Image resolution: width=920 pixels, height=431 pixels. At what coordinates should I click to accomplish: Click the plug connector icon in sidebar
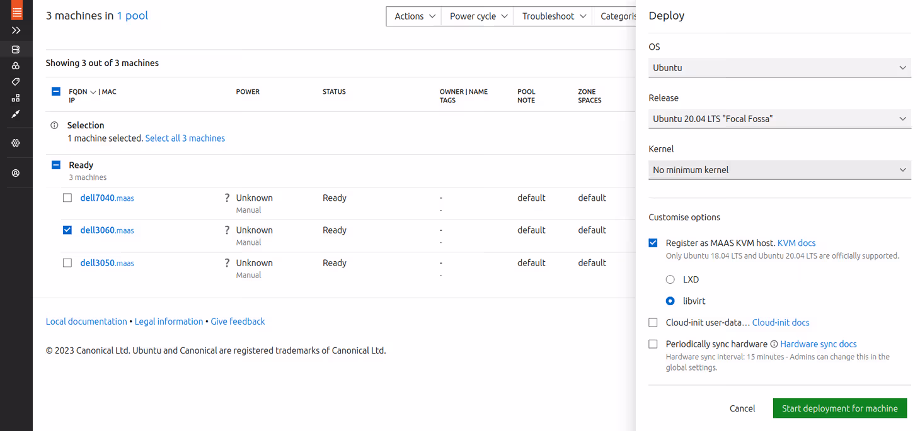(16, 115)
